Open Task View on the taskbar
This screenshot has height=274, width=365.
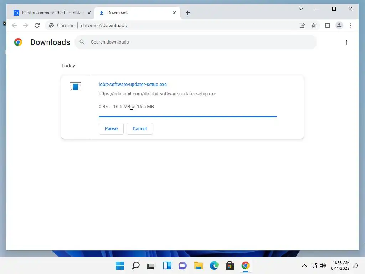[151, 265]
